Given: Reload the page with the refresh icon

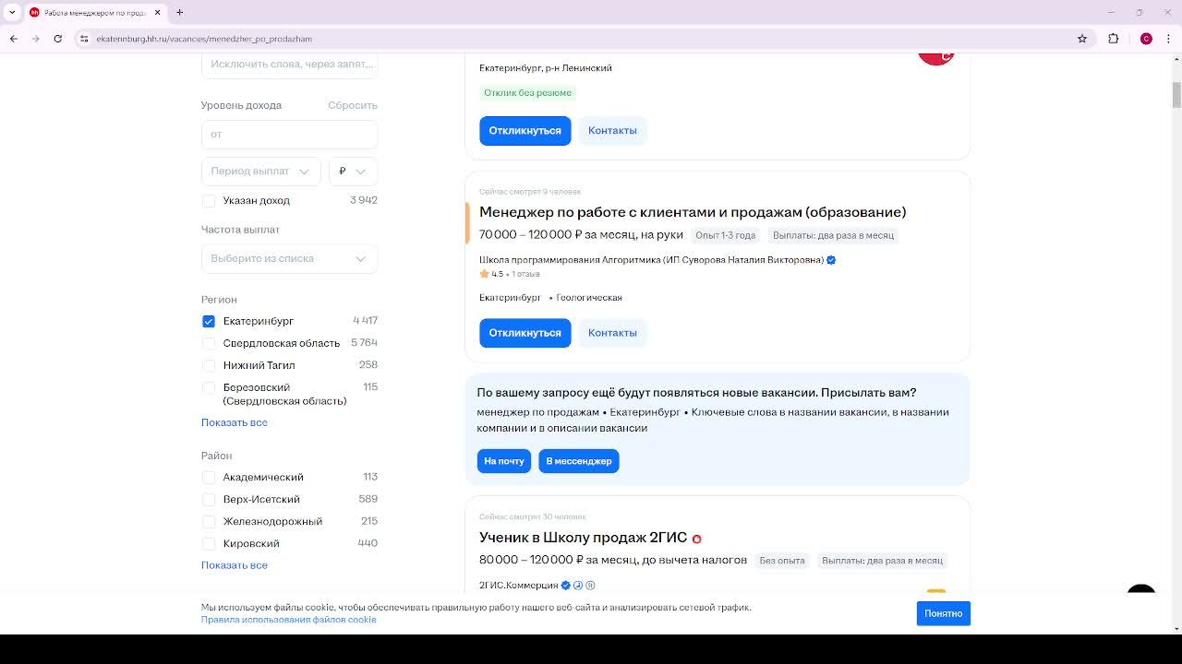Looking at the screenshot, I should click(x=57, y=39).
